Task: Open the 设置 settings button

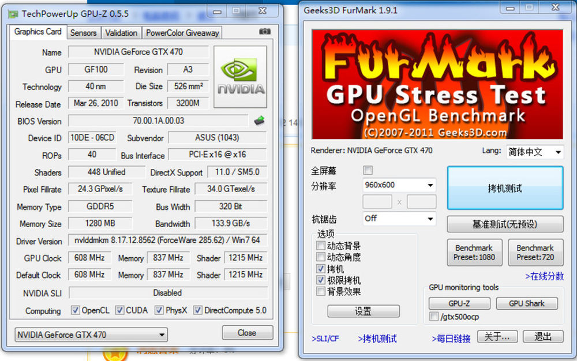Action: click(x=363, y=311)
